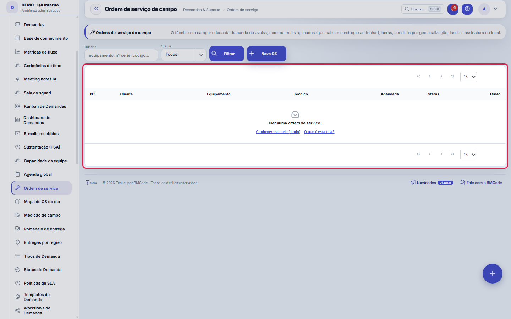Viewport: 511px width, 319px height.
Task: Click the Filtrar button
Action: (x=227, y=54)
